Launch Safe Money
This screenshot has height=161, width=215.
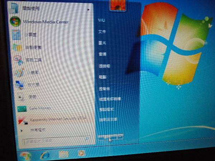click(40, 108)
